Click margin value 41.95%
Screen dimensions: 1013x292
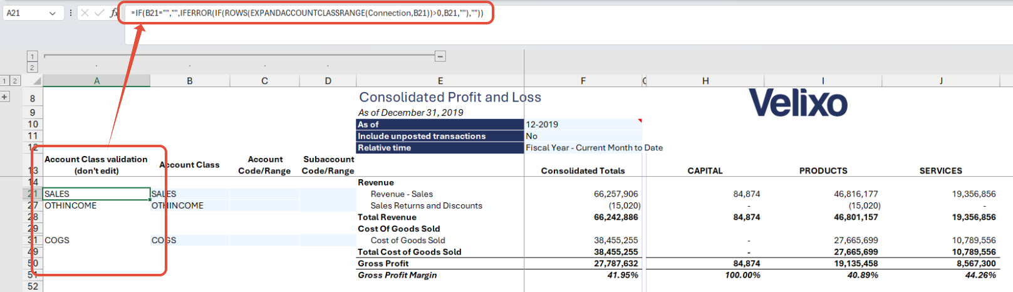coord(623,275)
